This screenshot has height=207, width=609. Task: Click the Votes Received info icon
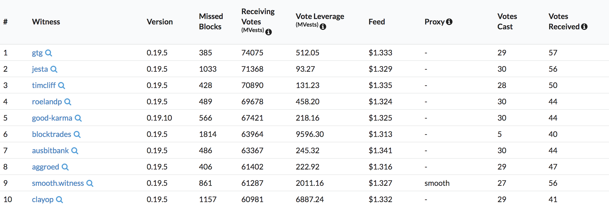click(584, 27)
